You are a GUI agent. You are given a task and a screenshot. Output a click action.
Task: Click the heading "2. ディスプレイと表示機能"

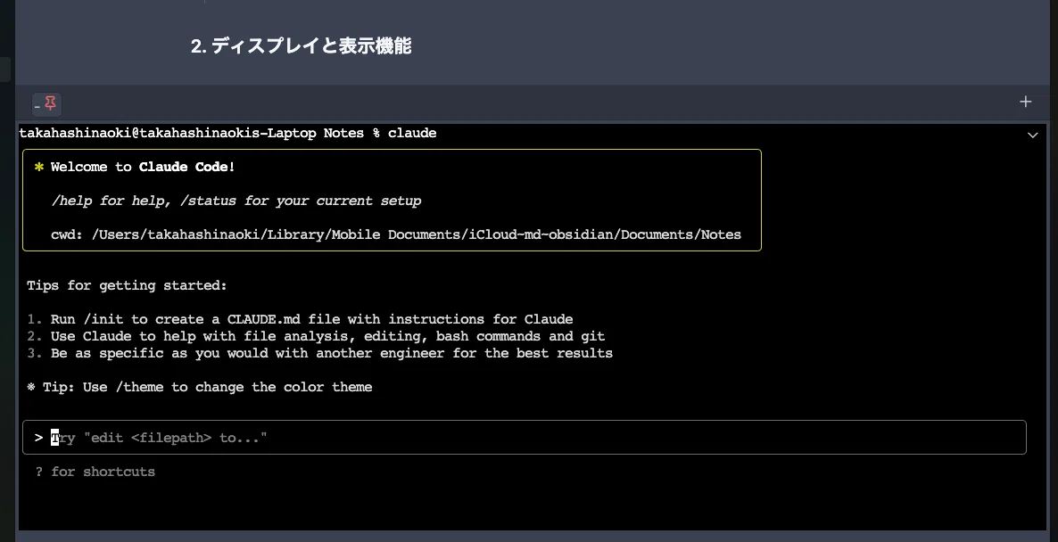click(x=301, y=45)
